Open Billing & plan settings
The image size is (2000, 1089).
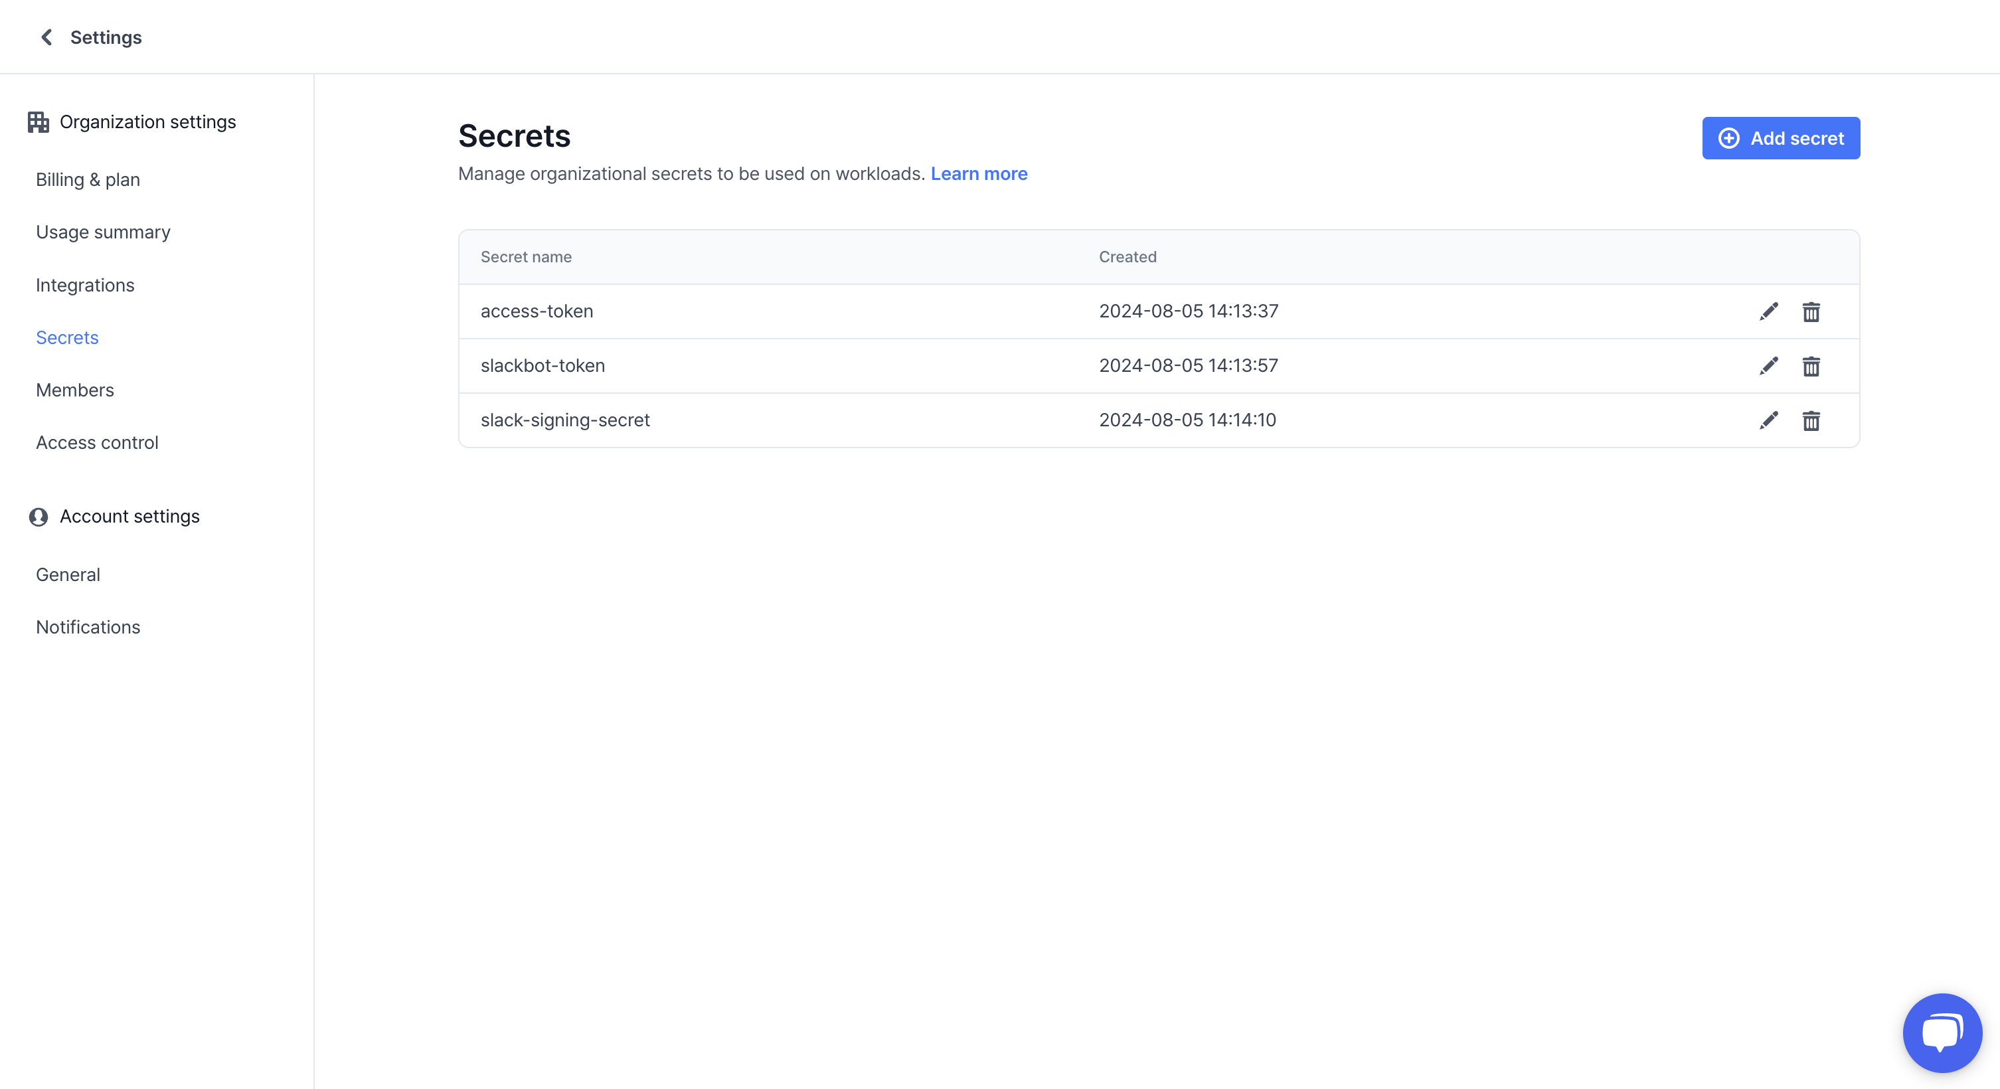point(88,179)
